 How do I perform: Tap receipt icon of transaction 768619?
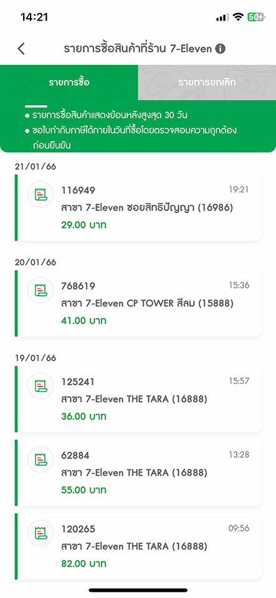click(40, 290)
